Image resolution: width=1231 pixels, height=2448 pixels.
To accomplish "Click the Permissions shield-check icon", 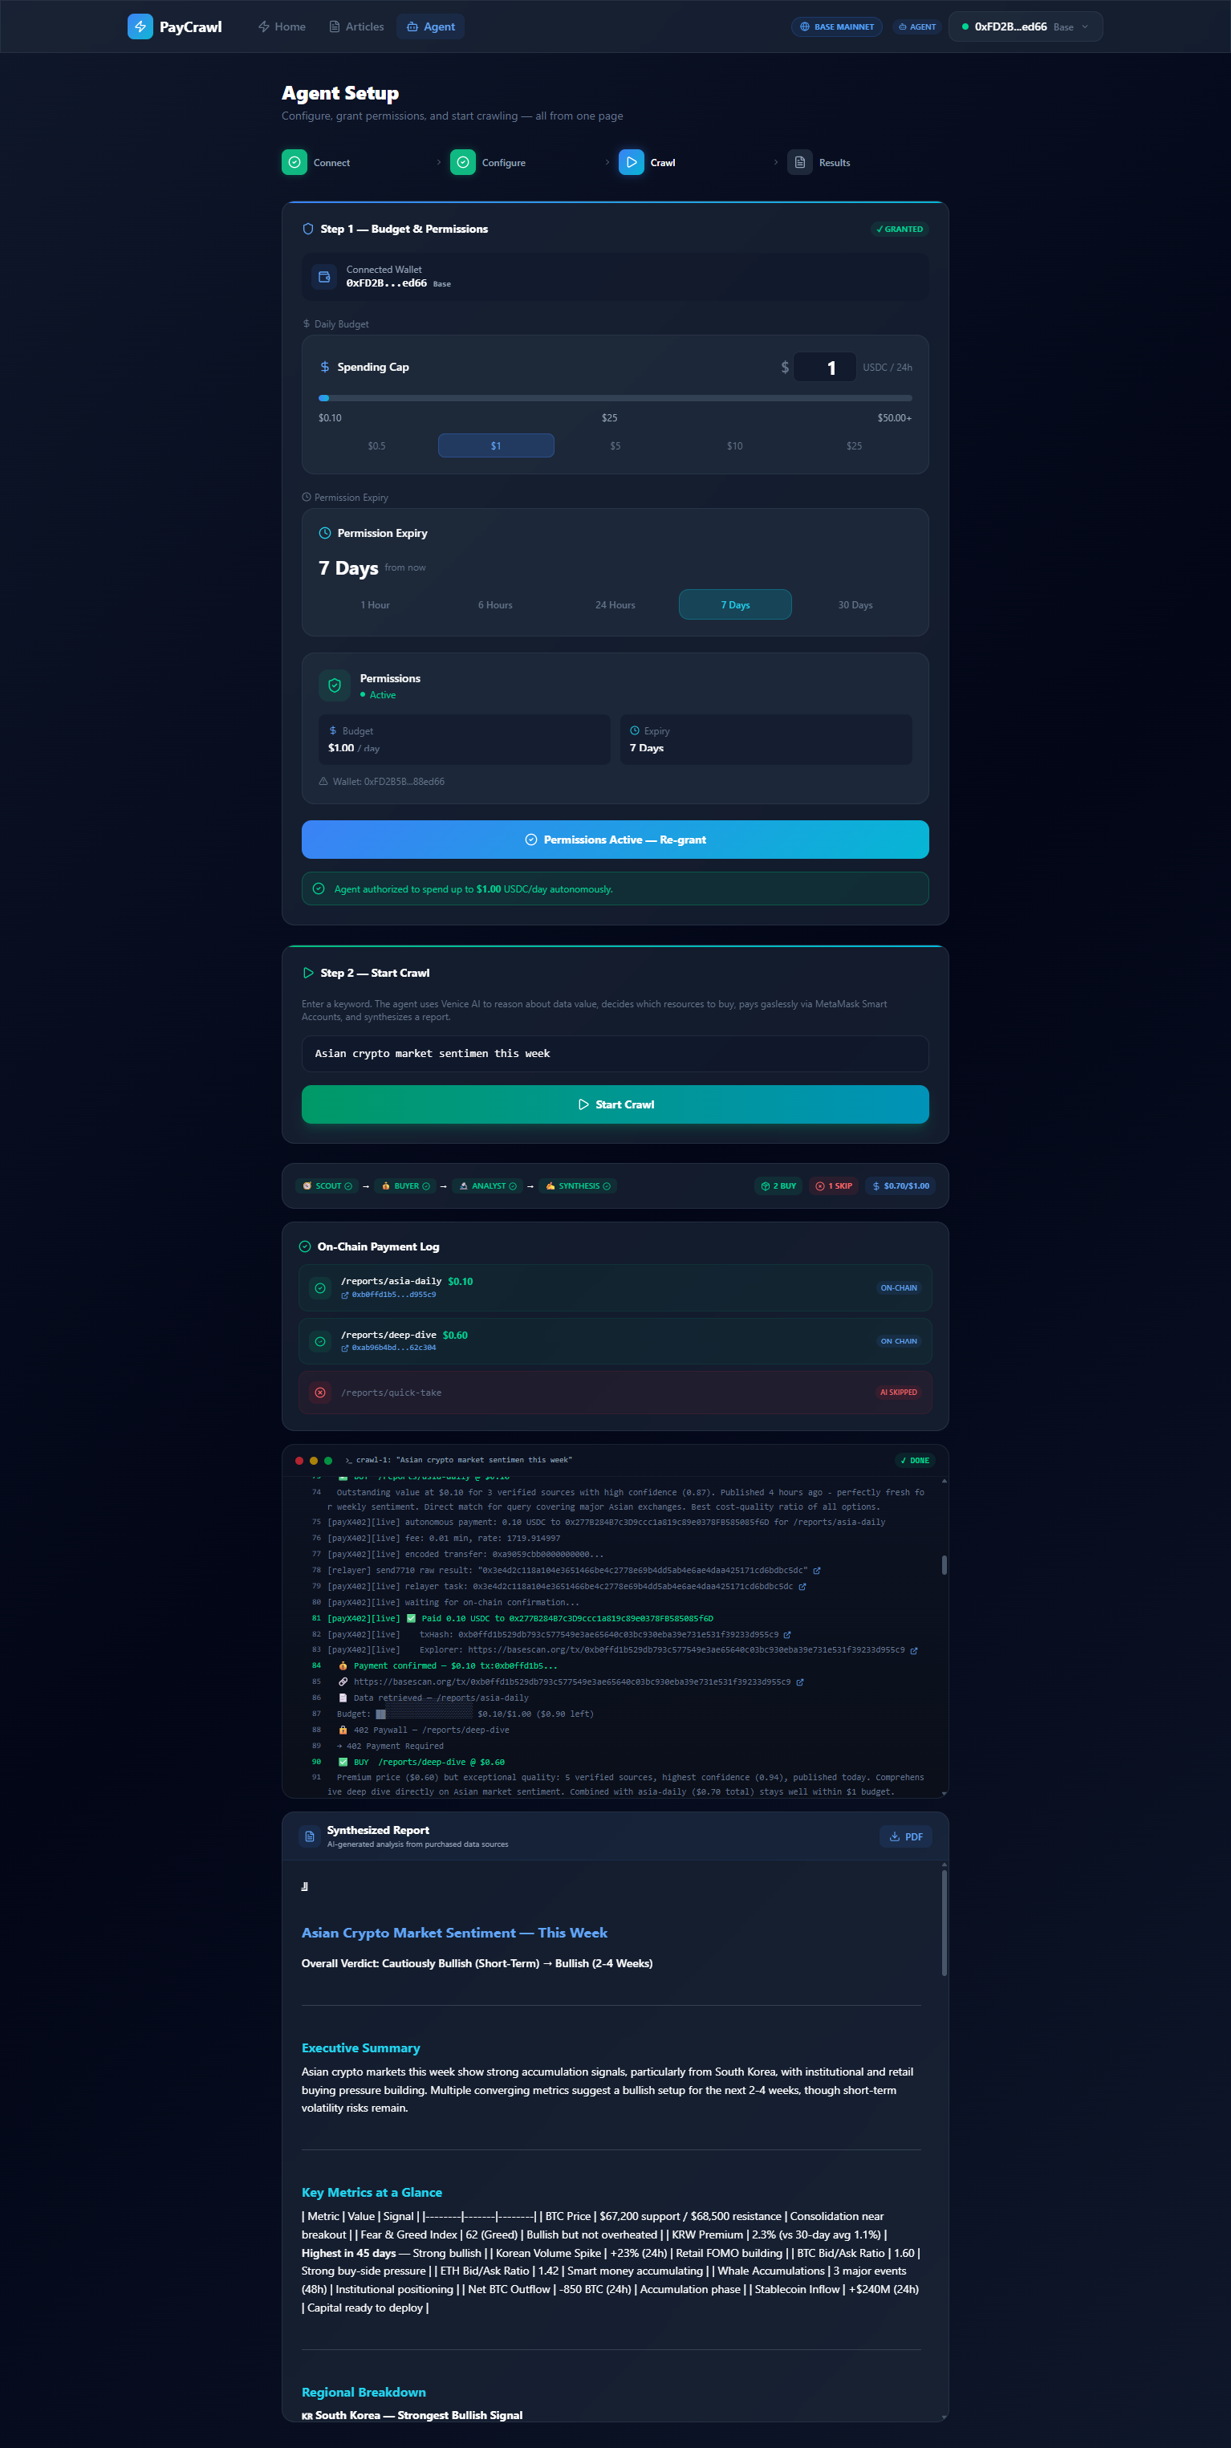I will (335, 685).
